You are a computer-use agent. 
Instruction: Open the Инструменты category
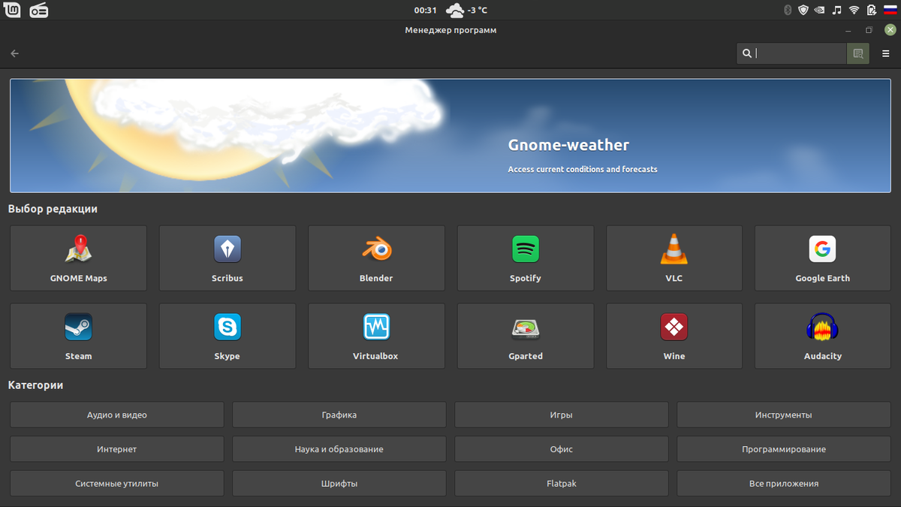tap(783, 415)
